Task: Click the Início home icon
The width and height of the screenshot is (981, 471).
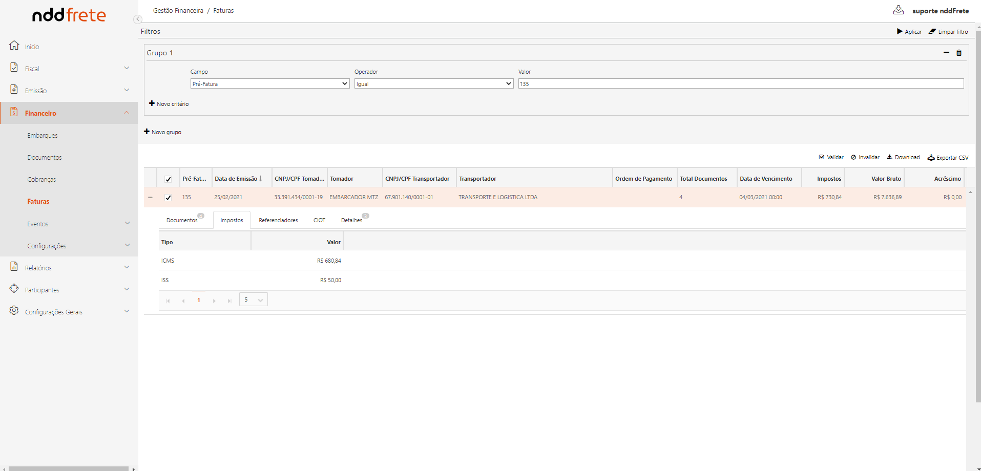Action: [x=14, y=46]
